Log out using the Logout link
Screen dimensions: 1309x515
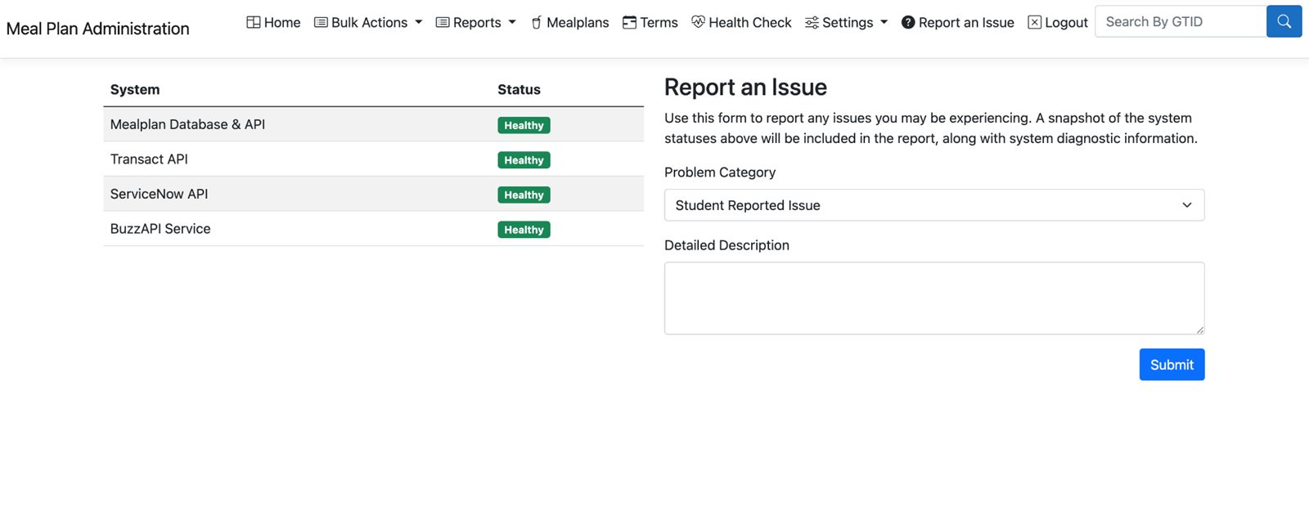click(x=1066, y=22)
